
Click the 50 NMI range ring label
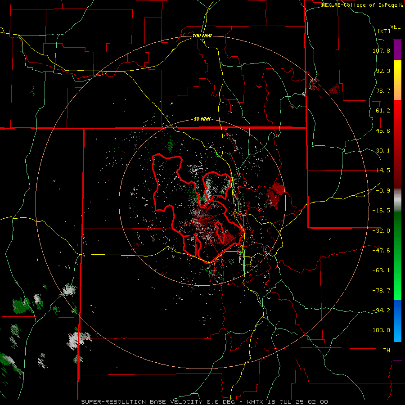[202, 119]
